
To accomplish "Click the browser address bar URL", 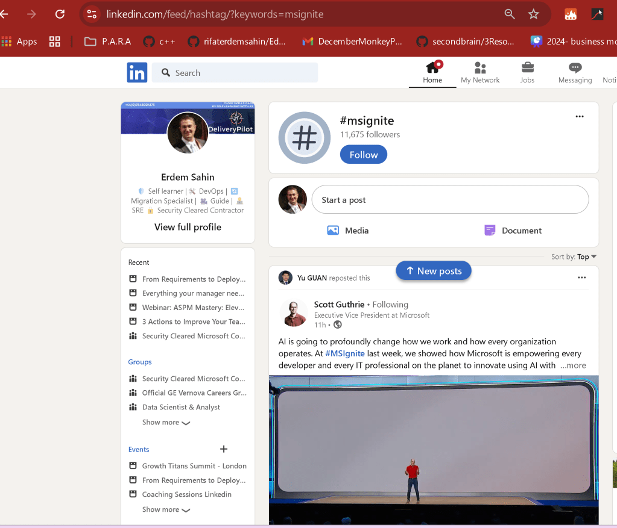I will coord(215,14).
